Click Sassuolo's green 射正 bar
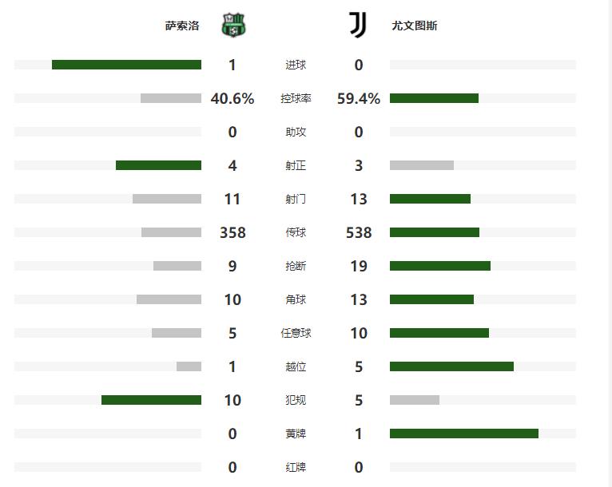 pos(158,165)
